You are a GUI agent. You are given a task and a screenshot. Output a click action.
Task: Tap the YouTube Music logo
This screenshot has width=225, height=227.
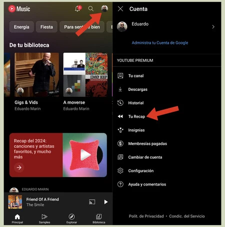(19, 9)
